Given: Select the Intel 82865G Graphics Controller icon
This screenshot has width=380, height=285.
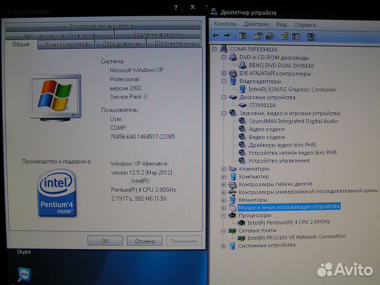Looking at the screenshot, I should [242, 89].
